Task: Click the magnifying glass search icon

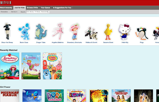Action: coord(48,12)
